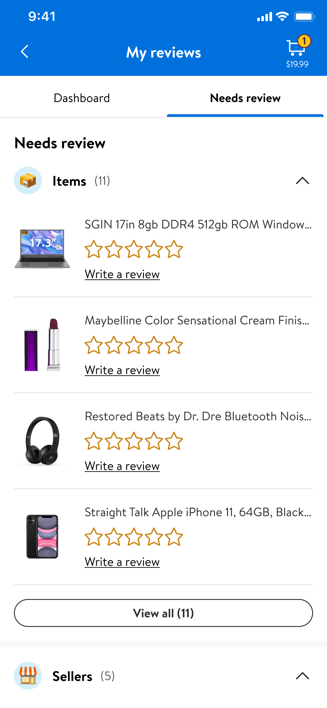Collapse the Sellers section chevron
The image size is (327, 708).
click(302, 676)
